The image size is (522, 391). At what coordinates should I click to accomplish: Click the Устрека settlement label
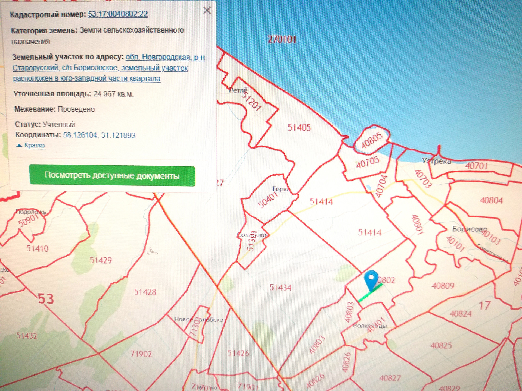point(436,161)
